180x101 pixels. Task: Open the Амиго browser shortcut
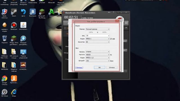click(51, 13)
